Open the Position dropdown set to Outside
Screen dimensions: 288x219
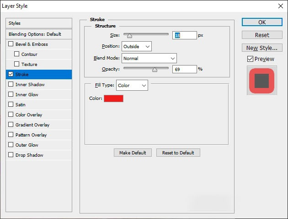tap(137, 46)
